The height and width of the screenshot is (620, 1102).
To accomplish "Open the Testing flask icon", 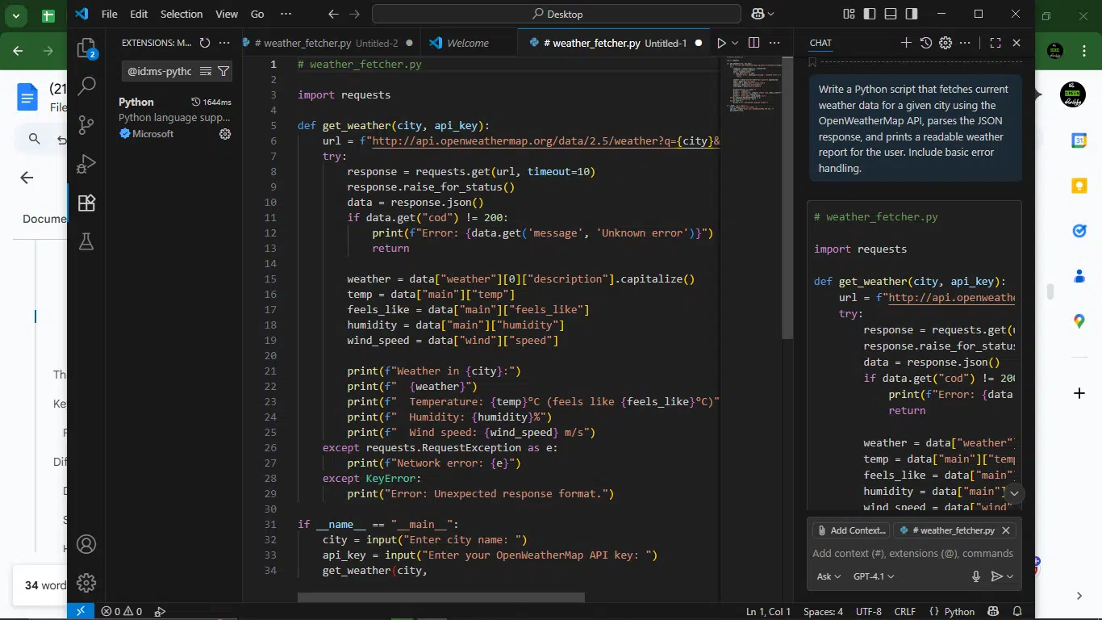I will click(86, 241).
